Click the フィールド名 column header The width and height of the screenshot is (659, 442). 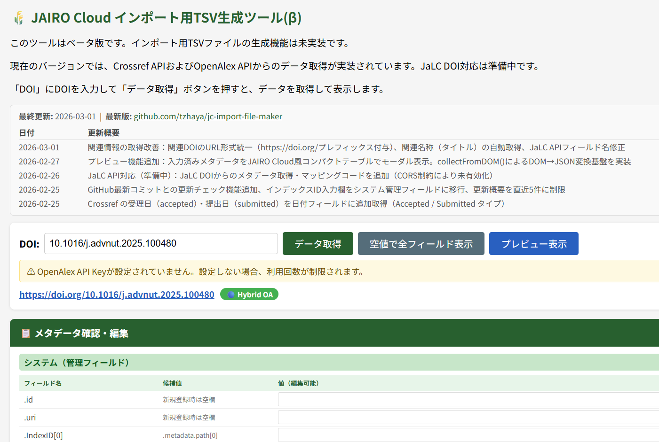pyautogui.click(x=43, y=383)
